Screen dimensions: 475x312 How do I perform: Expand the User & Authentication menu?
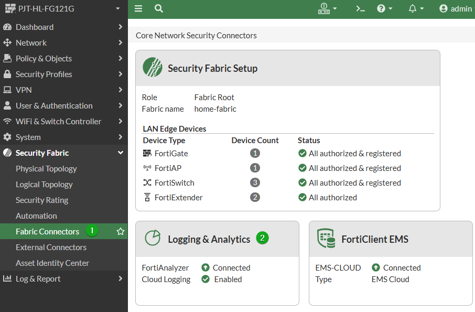tap(63, 106)
